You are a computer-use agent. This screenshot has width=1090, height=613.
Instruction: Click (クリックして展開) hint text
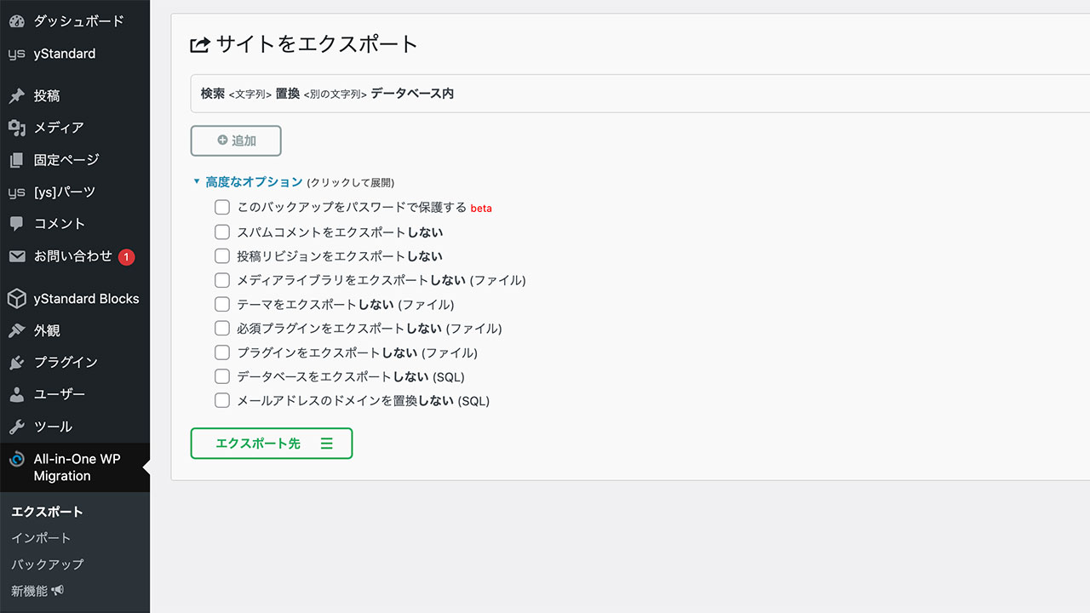point(351,182)
